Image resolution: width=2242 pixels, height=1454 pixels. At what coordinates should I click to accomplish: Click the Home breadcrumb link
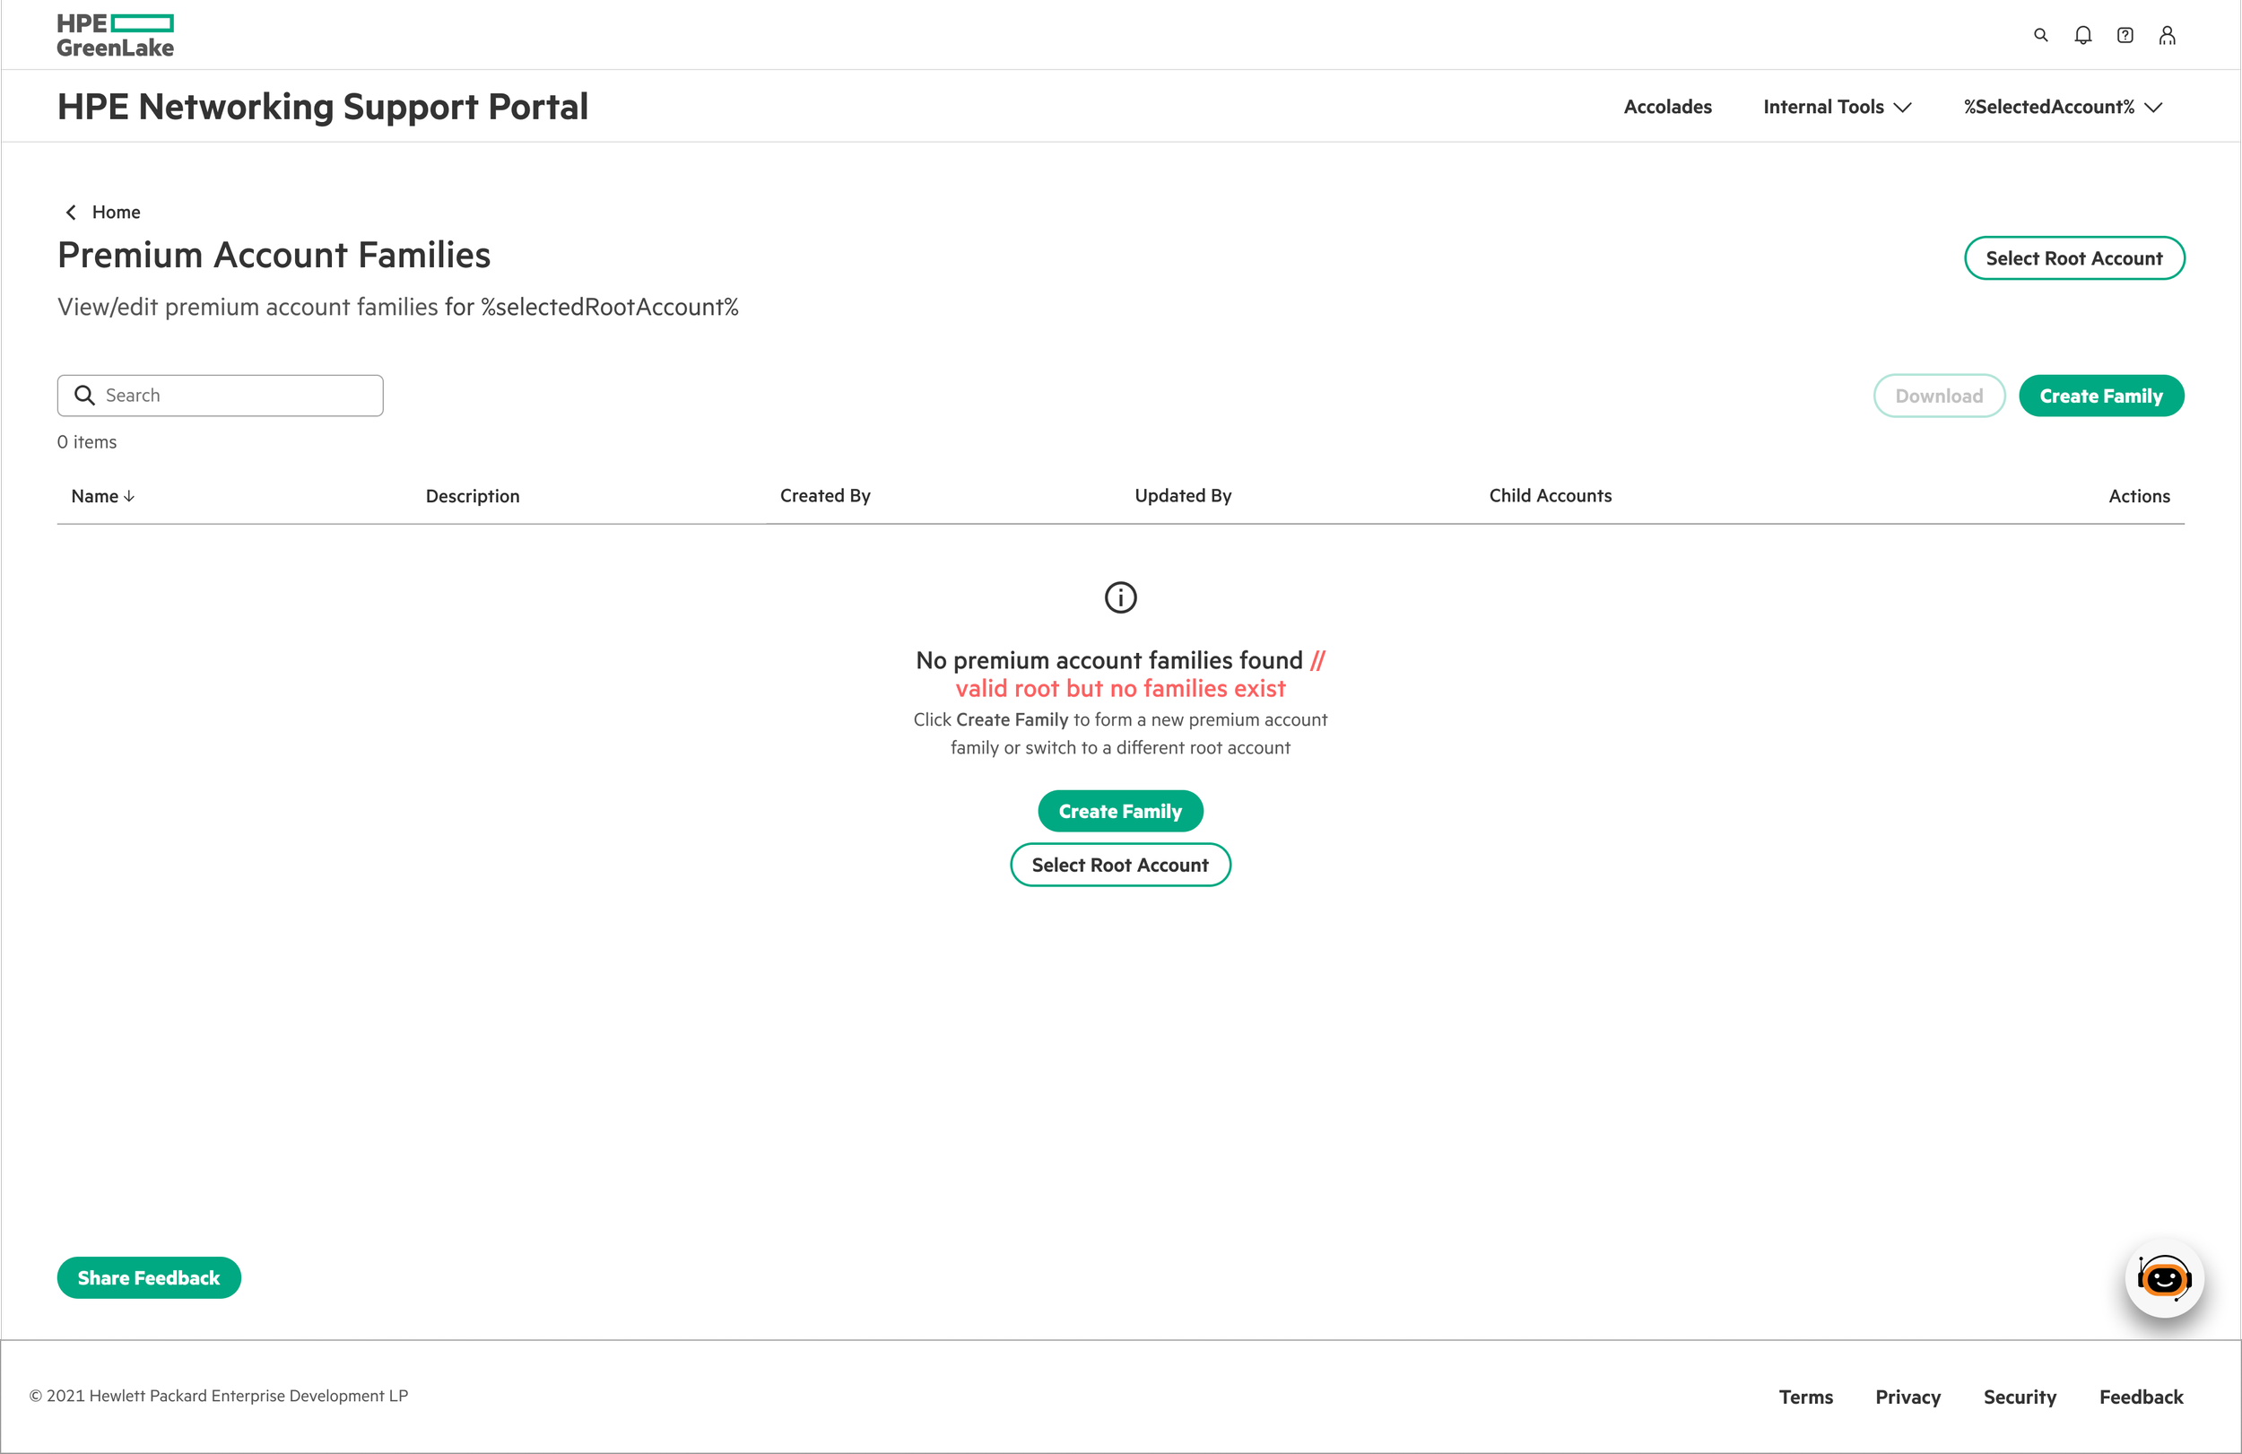coord(116,212)
